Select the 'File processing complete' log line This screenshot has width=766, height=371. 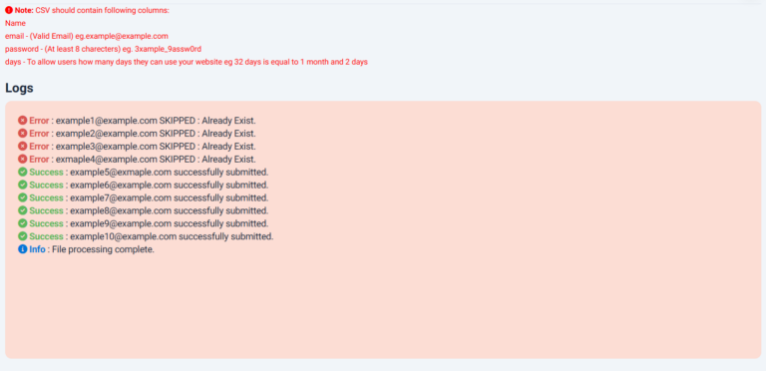point(86,249)
